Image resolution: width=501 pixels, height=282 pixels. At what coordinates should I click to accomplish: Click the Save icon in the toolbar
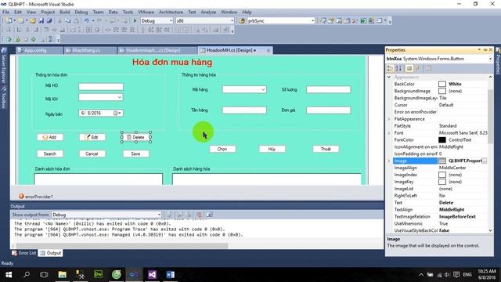point(41,21)
